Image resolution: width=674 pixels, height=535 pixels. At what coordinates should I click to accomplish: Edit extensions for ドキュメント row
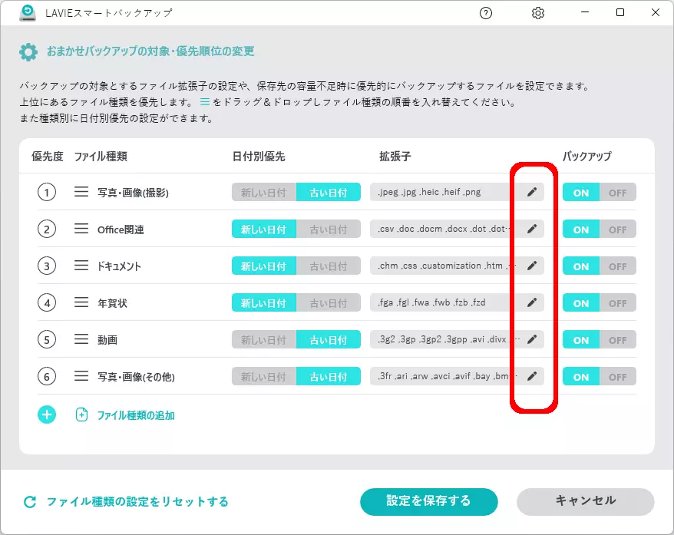532,266
